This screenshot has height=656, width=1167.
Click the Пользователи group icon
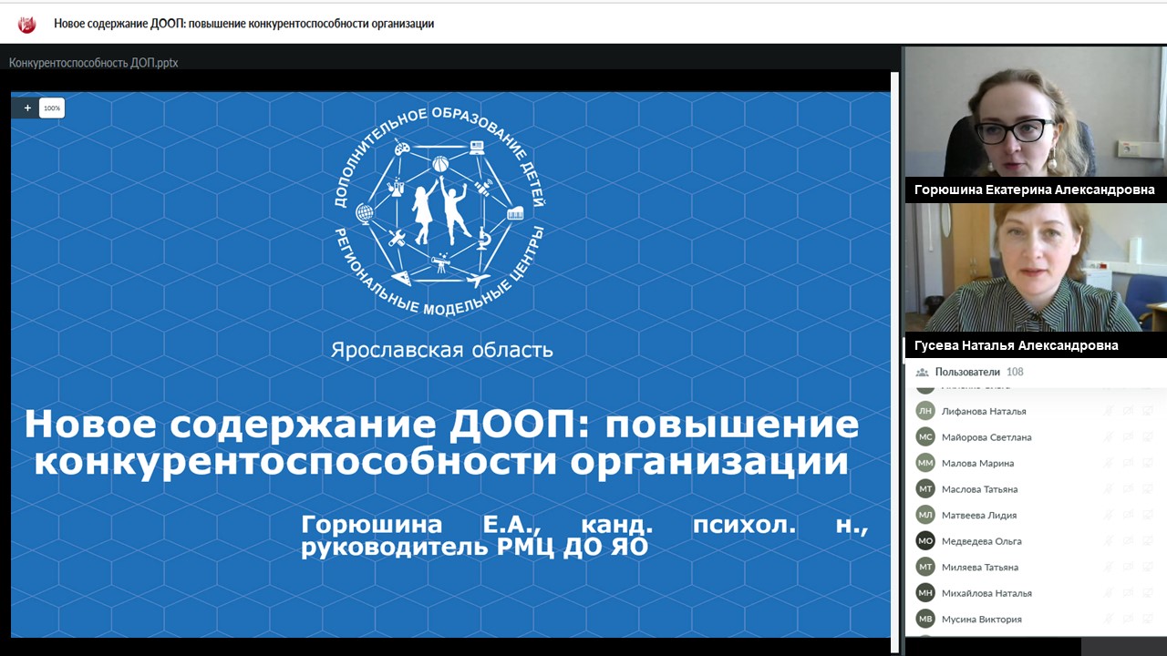[x=922, y=372]
